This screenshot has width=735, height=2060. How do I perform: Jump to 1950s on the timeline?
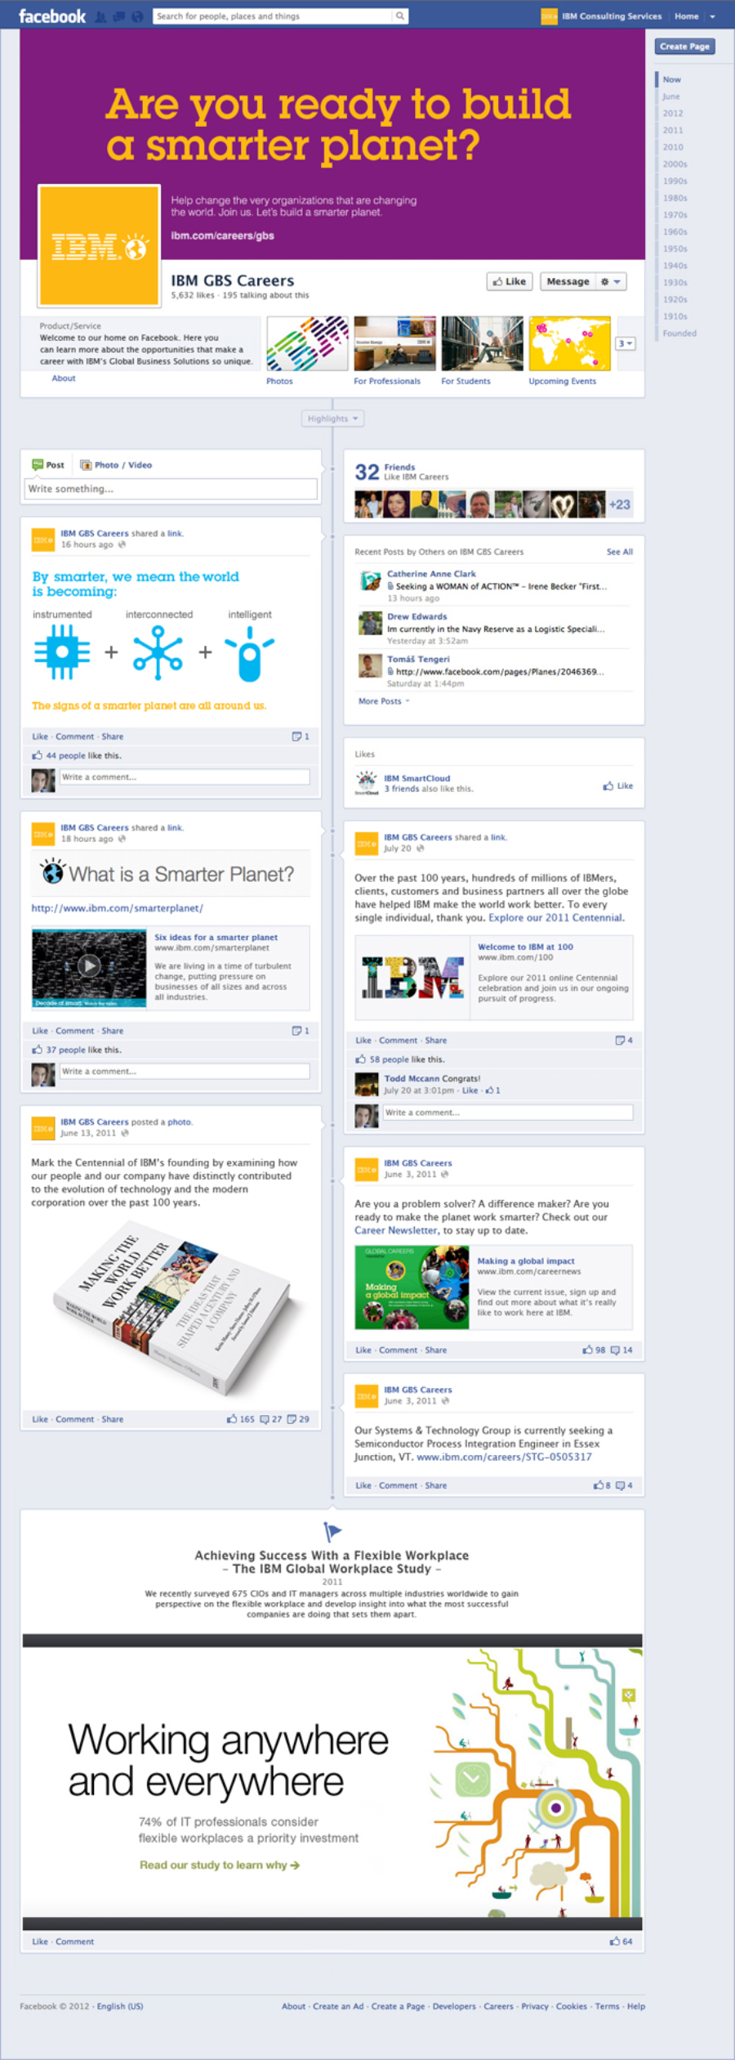pos(675,249)
